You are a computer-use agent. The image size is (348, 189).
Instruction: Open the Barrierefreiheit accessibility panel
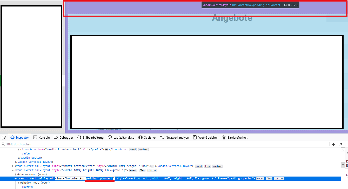coord(235,138)
